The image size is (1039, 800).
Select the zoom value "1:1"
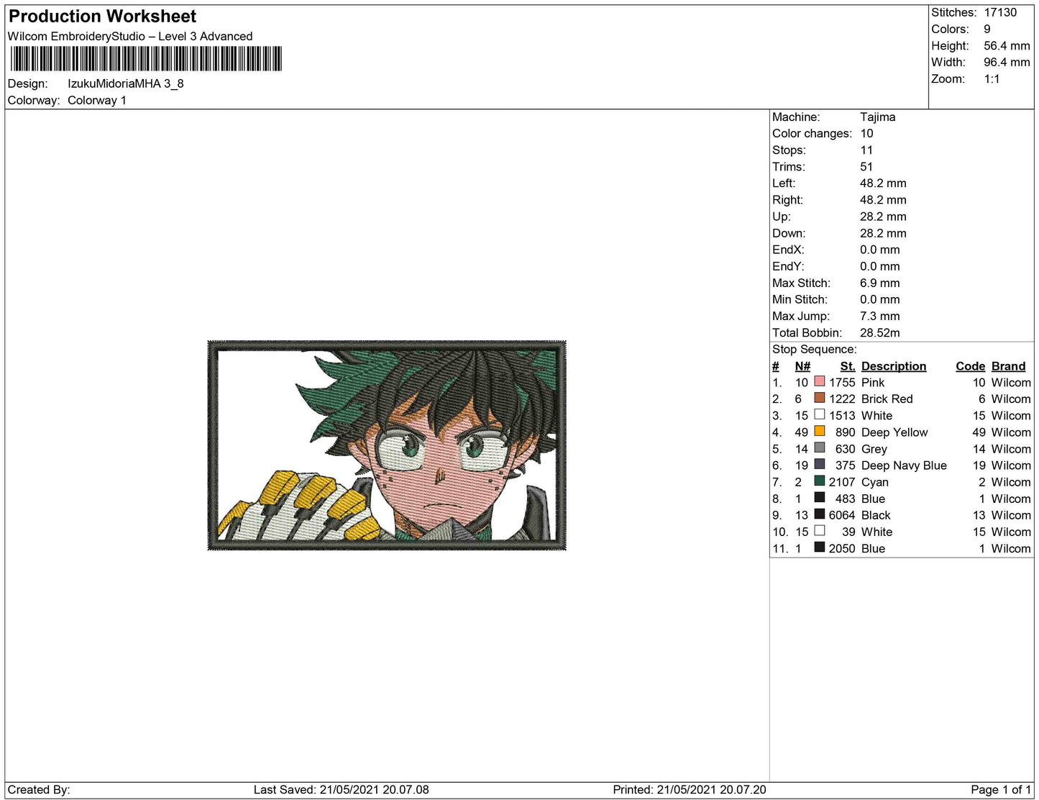[992, 78]
